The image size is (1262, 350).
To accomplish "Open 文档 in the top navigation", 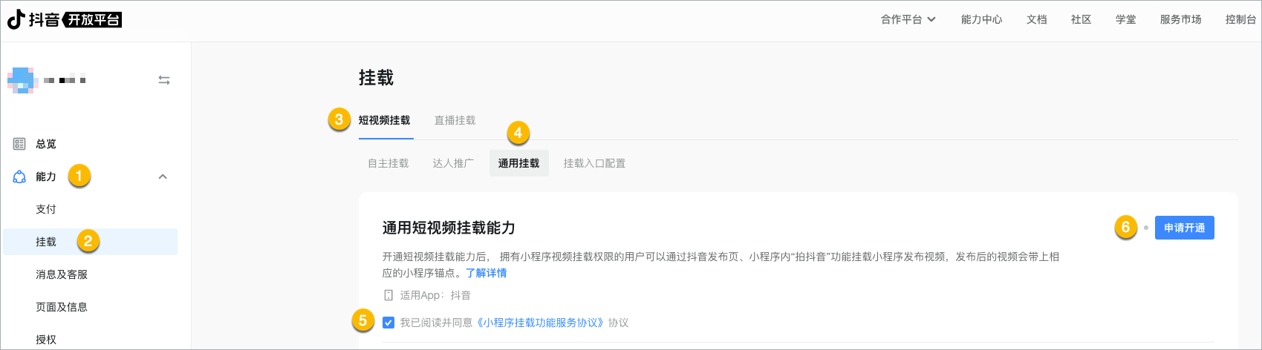I will (x=1036, y=19).
